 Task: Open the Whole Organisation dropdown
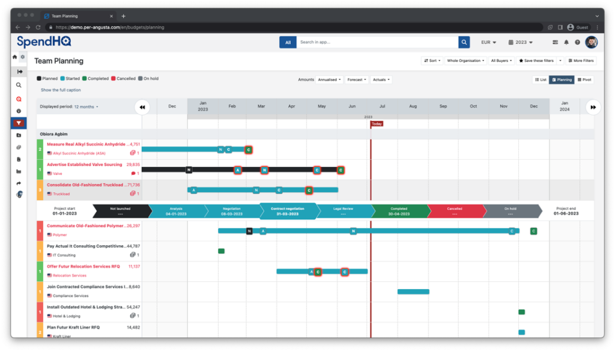(x=464, y=61)
